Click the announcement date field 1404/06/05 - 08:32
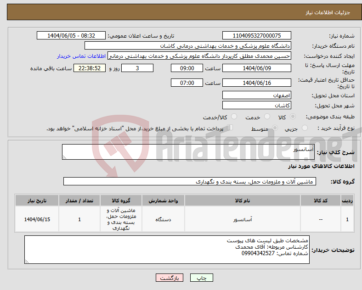This screenshot has width=362, height=290. coord(71,35)
